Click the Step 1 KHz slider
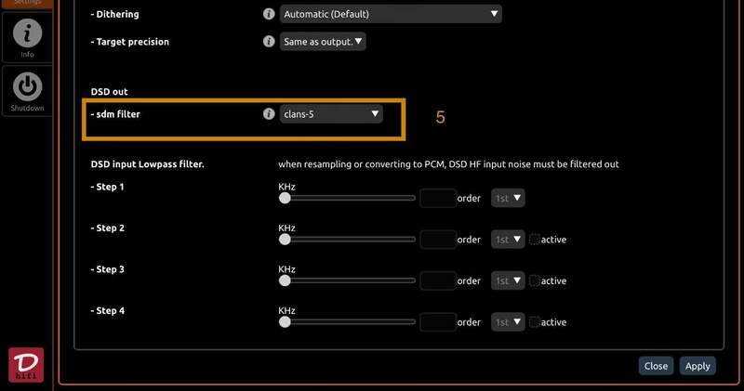Screen dimensions: 744x391 tap(349, 198)
